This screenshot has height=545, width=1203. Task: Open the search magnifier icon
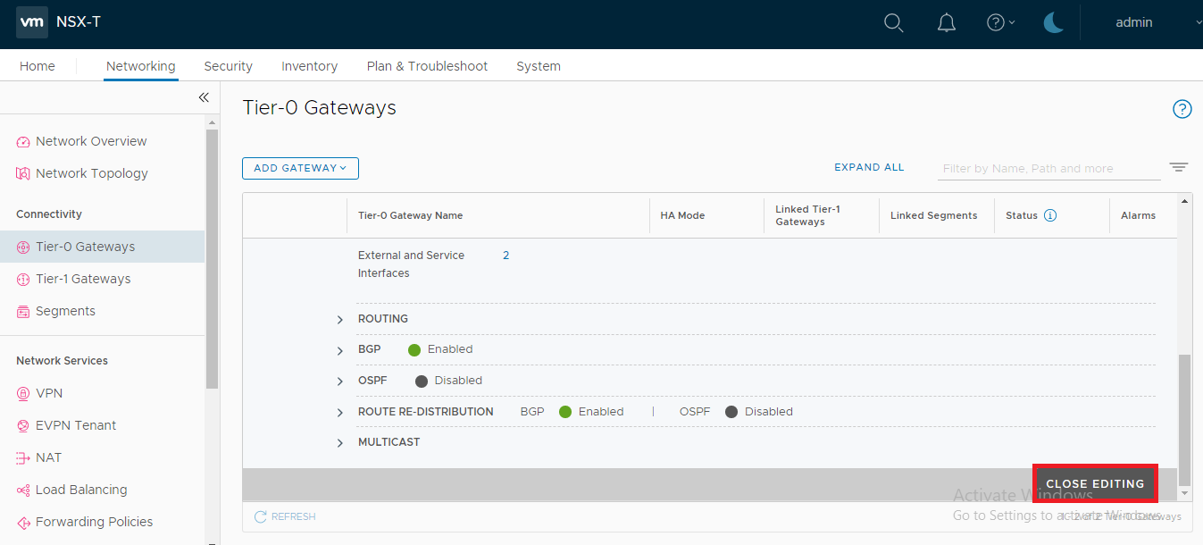tap(894, 23)
